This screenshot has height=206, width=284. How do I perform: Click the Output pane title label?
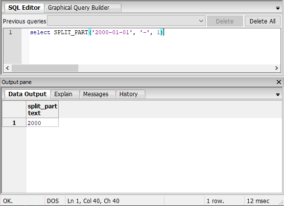[x=17, y=82]
